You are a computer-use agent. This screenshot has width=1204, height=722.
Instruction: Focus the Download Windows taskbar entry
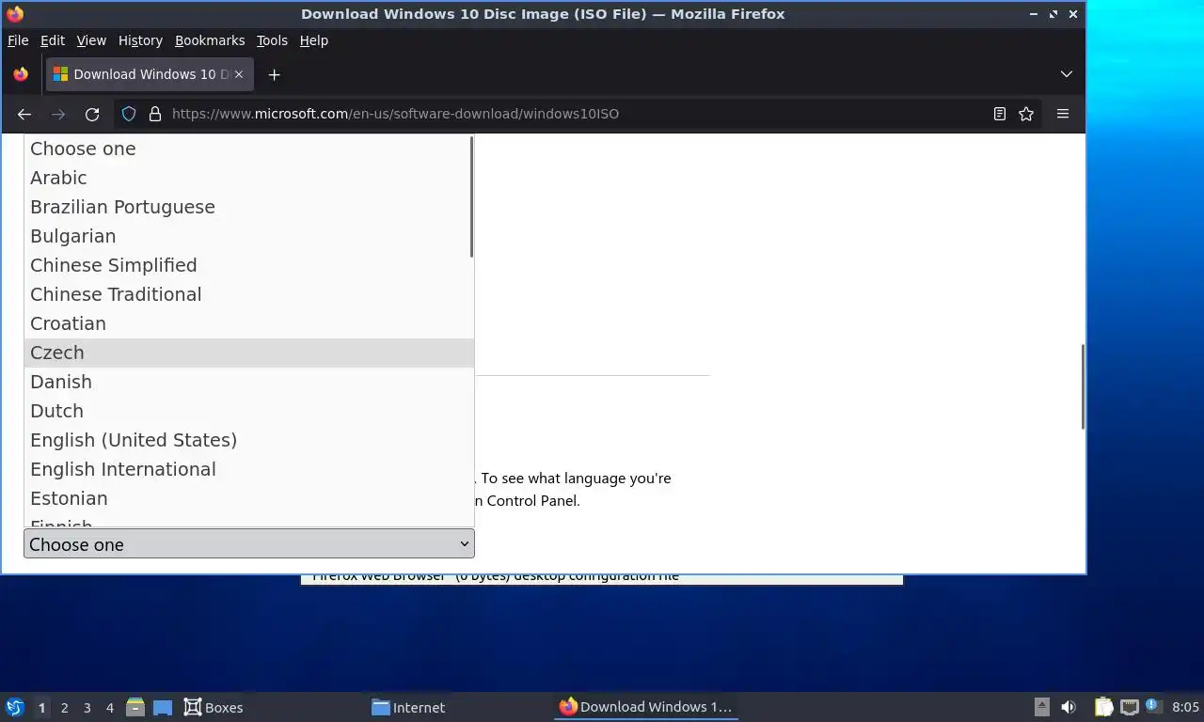pos(645,707)
